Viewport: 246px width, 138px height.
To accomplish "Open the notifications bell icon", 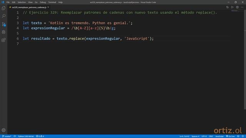I will pos(243,136).
